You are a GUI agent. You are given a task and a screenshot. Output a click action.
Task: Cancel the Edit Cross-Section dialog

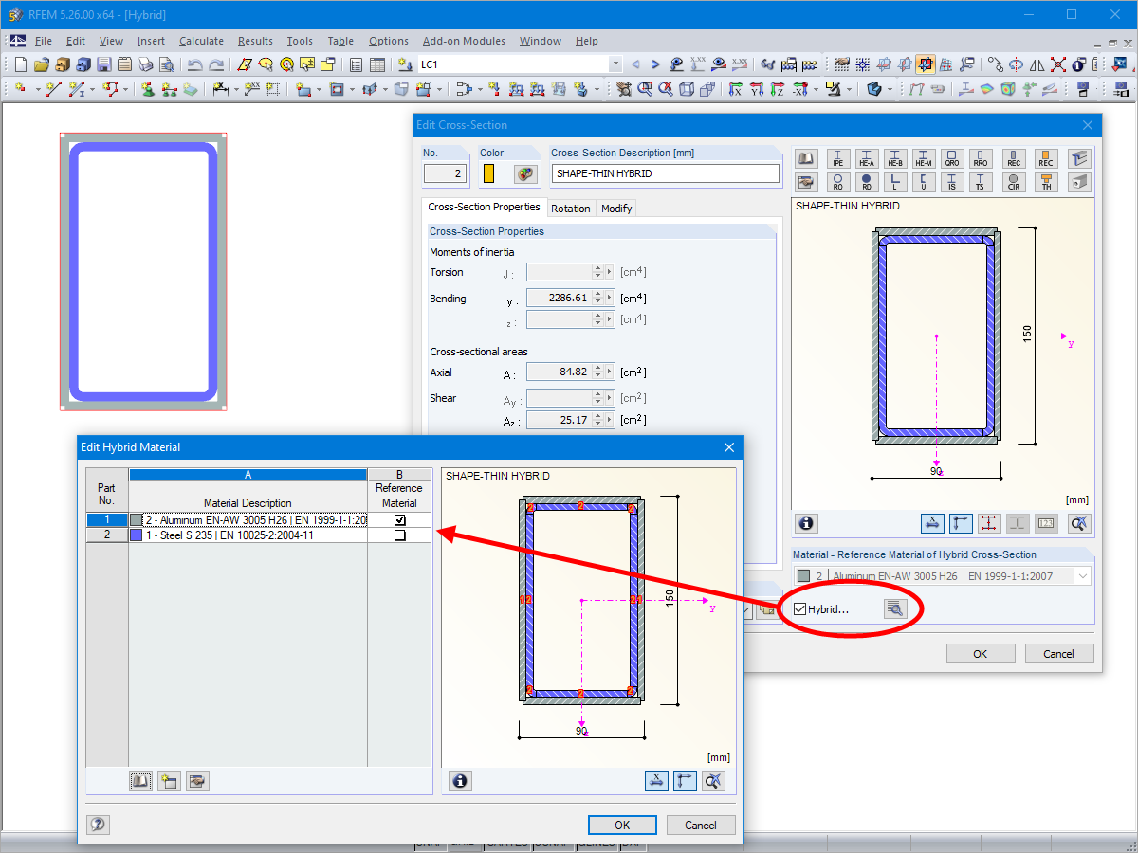click(1059, 653)
